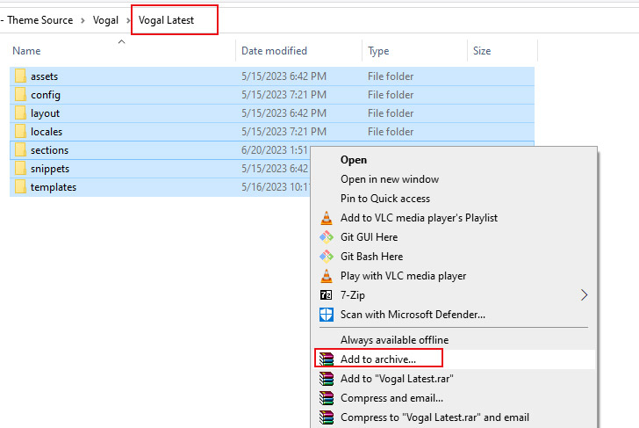The image size is (639, 428).
Task: Select the locales folder name
Action: click(47, 132)
